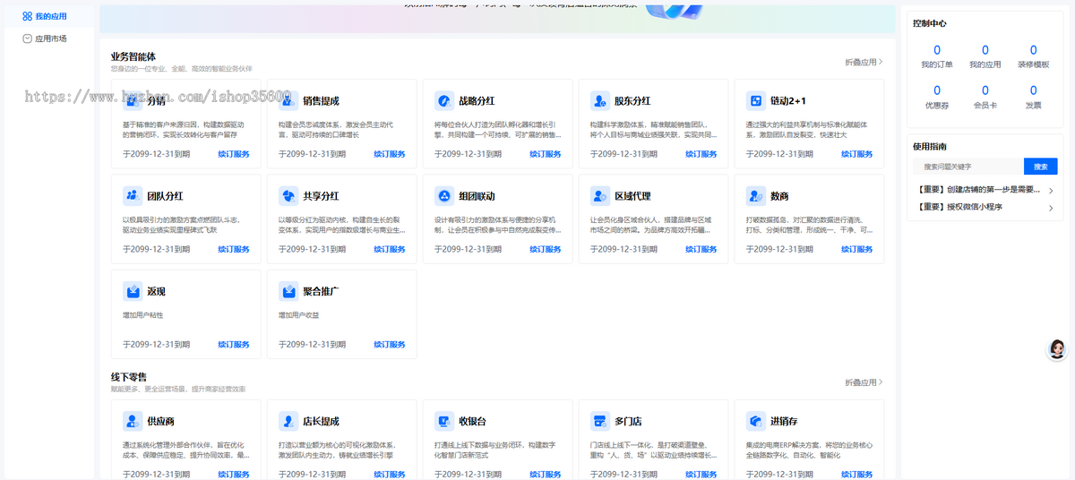Screen dimensions: 1075x480
Task: Click 续订服务 for 组团联动
Action: coord(546,249)
